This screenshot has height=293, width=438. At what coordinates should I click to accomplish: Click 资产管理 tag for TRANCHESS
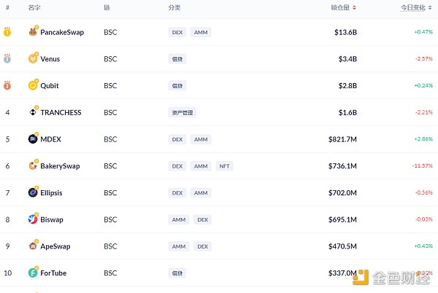(x=182, y=112)
